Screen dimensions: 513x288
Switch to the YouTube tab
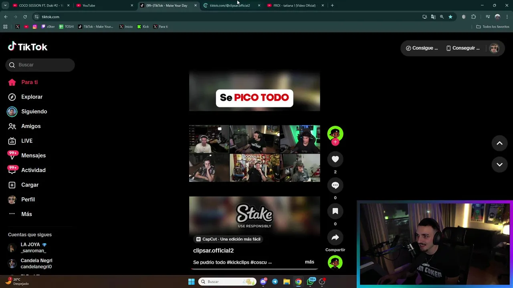coord(105,6)
